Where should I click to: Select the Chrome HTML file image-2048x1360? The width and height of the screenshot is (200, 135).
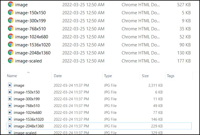coord(33,53)
